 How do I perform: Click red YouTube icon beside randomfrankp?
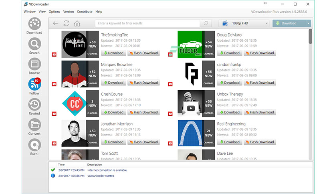pyautogui.click(x=170, y=84)
